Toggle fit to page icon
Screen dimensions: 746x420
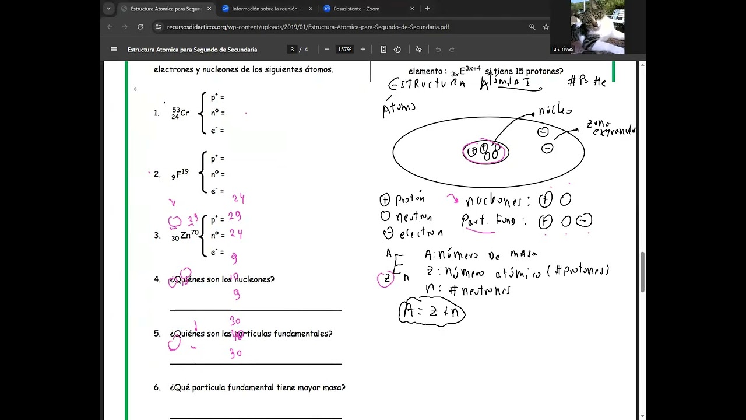(x=383, y=50)
